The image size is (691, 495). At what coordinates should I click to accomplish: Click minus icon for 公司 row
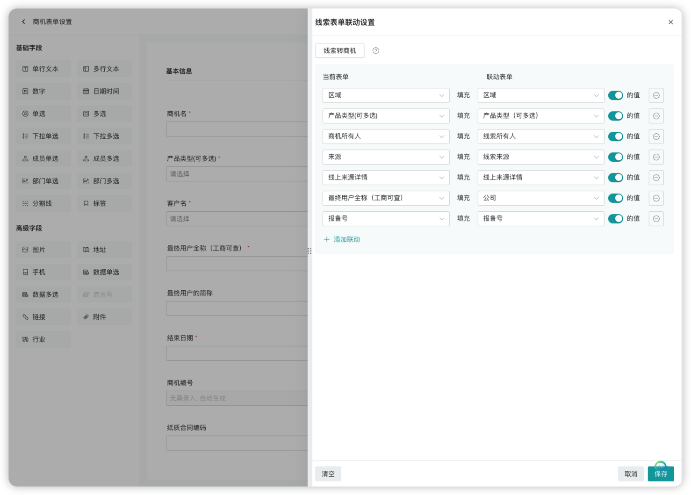(656, 198)
